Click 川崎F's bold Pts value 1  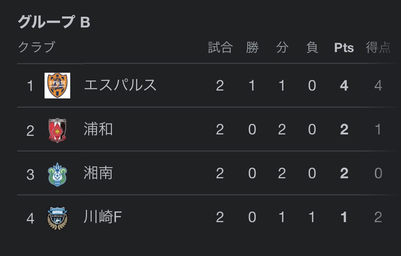[x=344, y=217]
